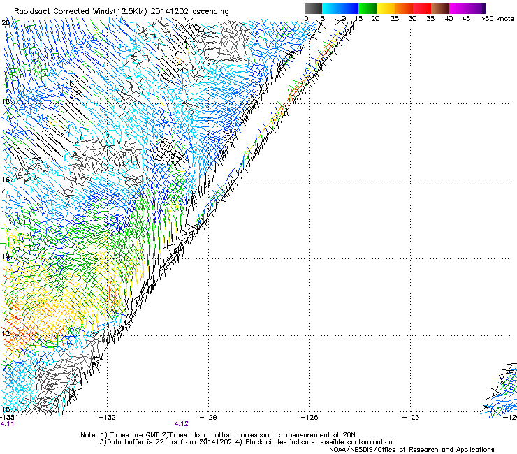Click the green 15-20 knots legend swatch
This screenshot has width=517, height=454.
367,8
